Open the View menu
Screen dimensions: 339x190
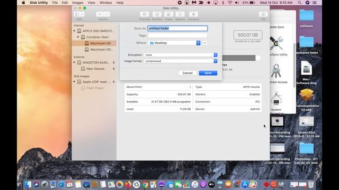click(x=92, y=3)
